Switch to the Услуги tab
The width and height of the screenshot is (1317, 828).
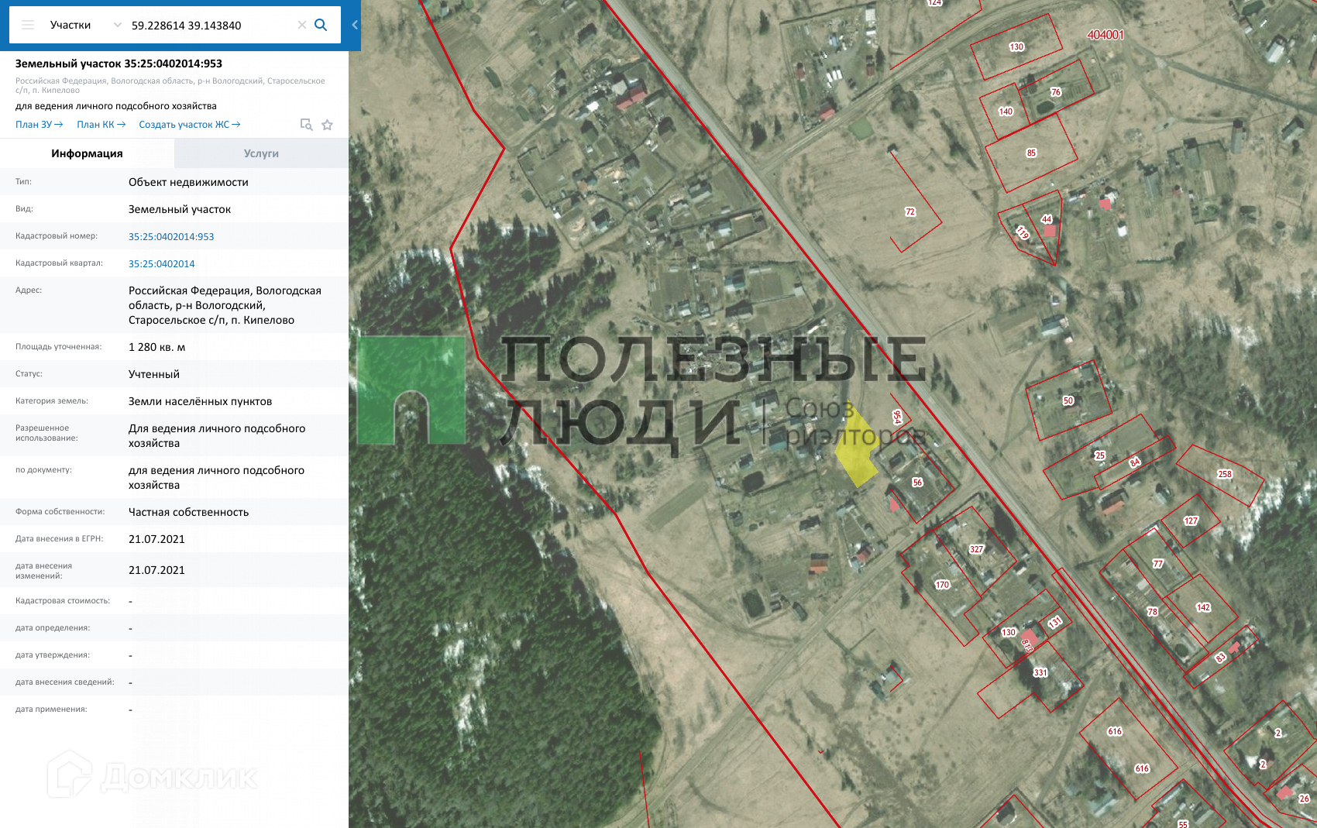point(261,153)
